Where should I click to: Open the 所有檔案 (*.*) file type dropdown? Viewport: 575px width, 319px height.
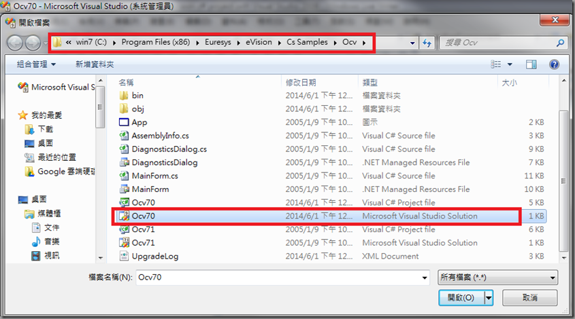497,278
